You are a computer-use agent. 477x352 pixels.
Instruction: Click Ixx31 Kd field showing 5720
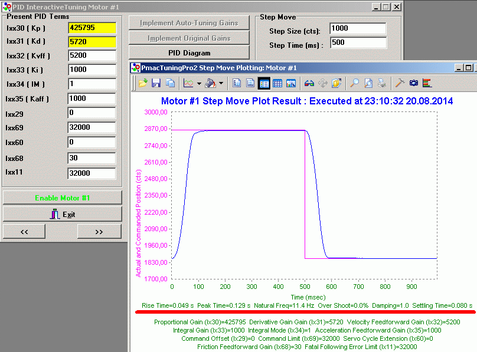point(92,42)
